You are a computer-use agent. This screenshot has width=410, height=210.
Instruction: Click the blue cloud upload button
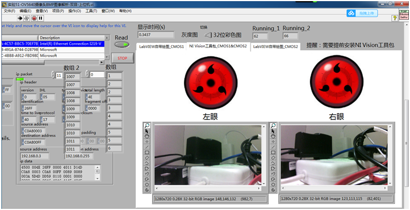click(x=362, y=13)
